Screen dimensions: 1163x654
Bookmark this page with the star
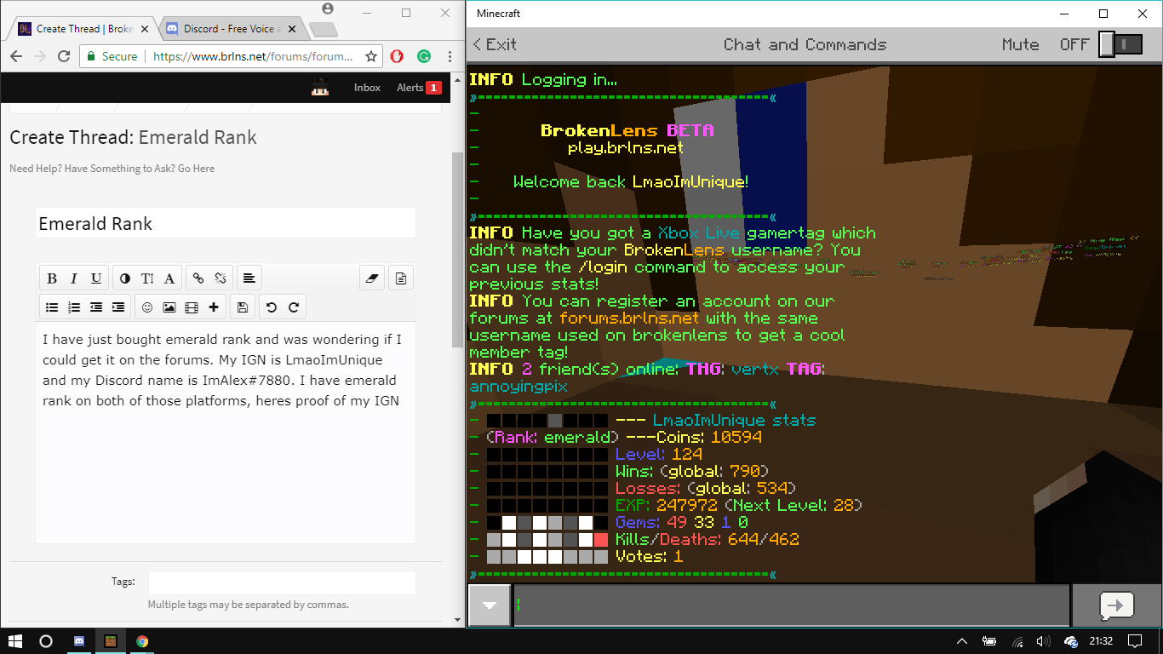coord(371,56)
